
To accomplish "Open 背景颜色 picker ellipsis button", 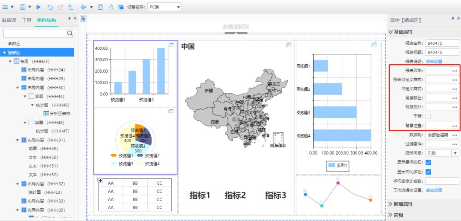I will click(455, 98).
